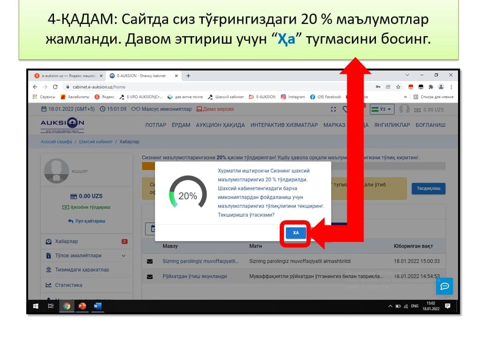Click the profile photo camera placeholder

(x=56, y=171)
